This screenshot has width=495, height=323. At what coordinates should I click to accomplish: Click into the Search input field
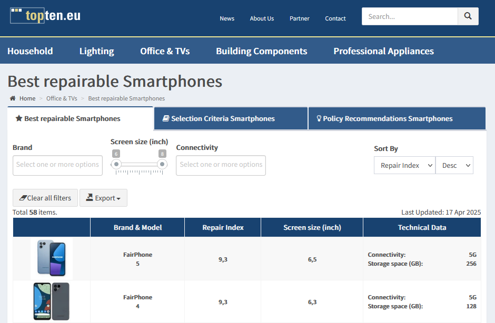click(410, 16)
